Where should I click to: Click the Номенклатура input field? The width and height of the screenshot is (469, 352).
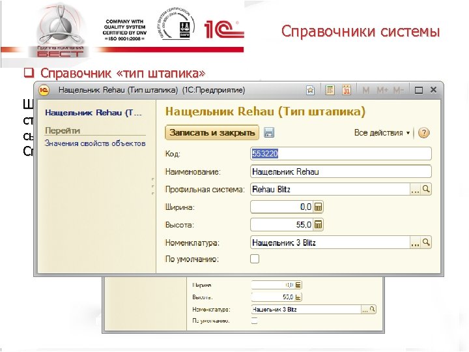coord(330,242)
